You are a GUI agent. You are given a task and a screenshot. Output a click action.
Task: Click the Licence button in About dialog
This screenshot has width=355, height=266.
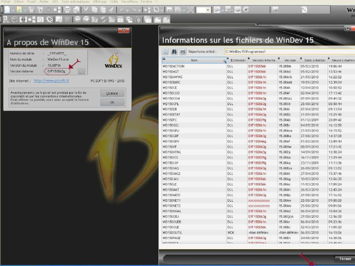coord(112,93)
